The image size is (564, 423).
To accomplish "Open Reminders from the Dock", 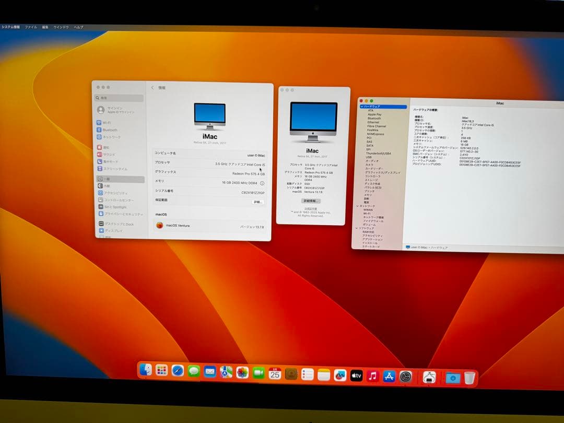I will click(x=308, y=374).
